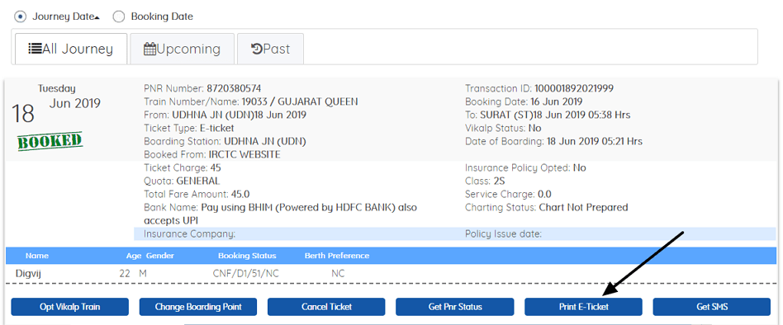783x325 pixels.
Task: Click the green BOOKED stamp
Action: 50,142
